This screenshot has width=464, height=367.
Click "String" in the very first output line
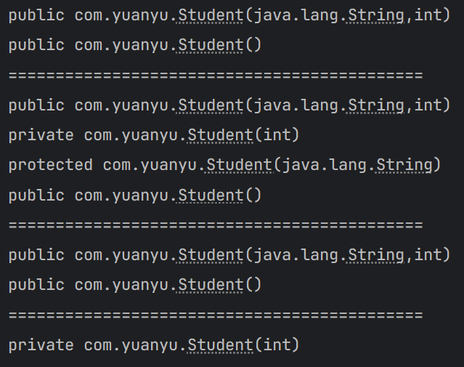[376, 15]
